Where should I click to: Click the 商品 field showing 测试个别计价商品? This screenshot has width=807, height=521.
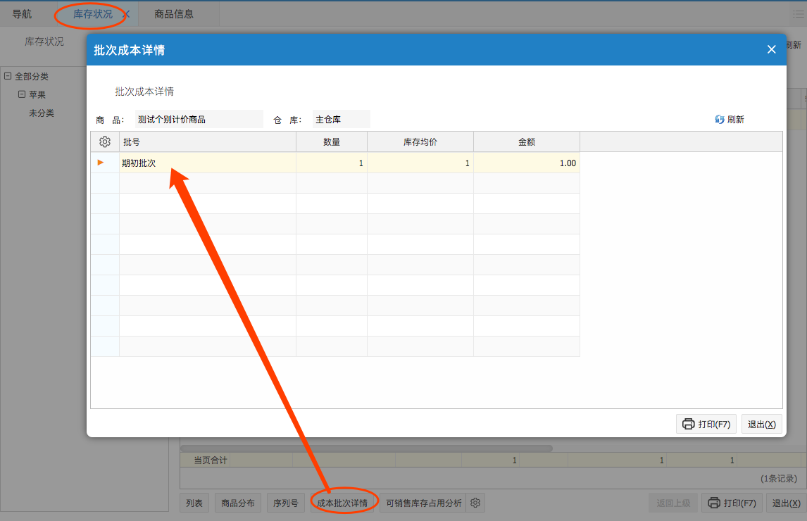(199, 120)
